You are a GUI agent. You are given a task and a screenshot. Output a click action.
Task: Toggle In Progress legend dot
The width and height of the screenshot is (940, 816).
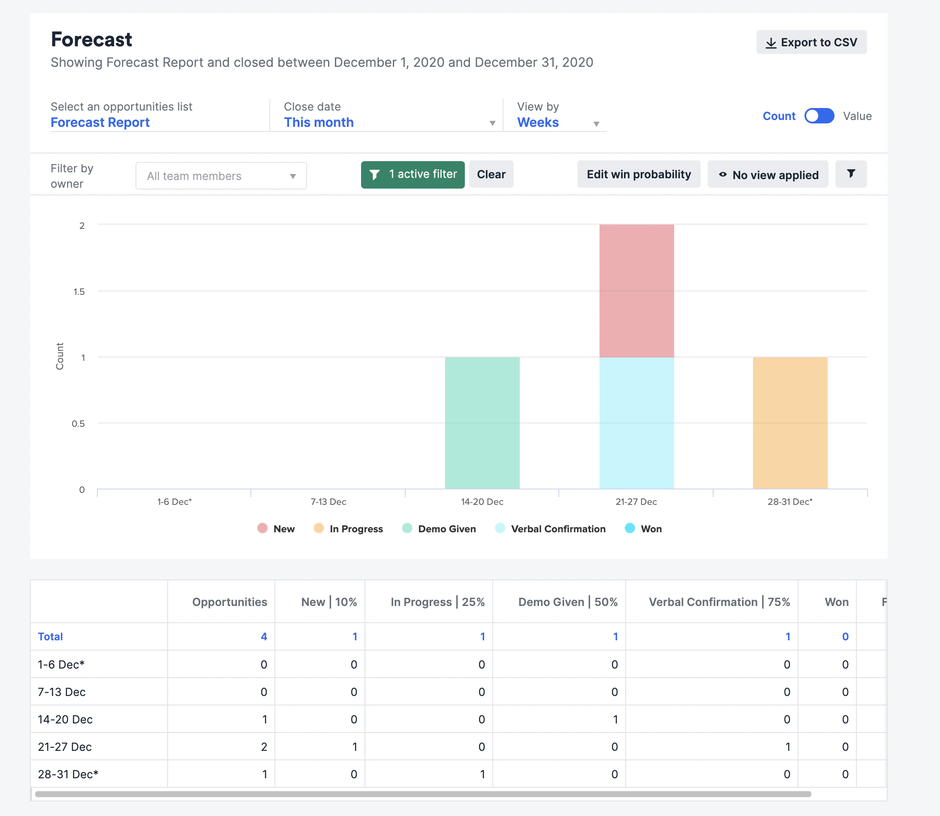click(319, 528)
